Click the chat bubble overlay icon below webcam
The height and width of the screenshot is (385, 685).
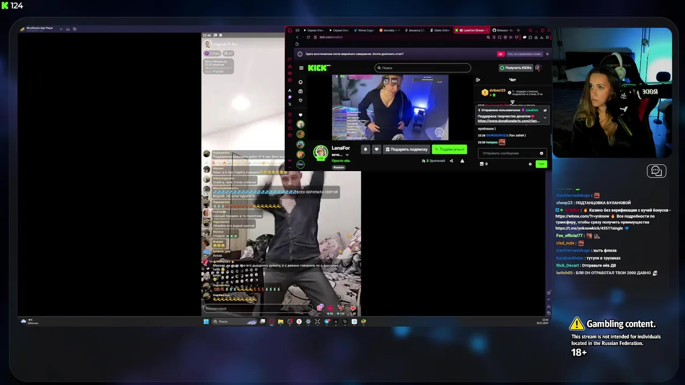pos(656,171)
